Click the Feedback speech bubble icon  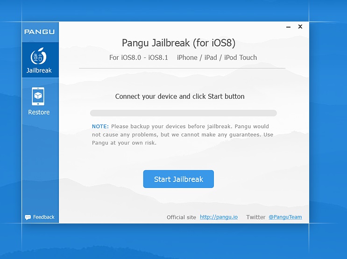(x=28, y=217)
